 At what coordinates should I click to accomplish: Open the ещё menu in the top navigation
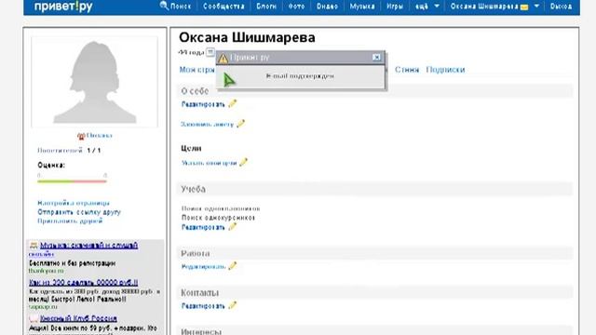(422, 7)
